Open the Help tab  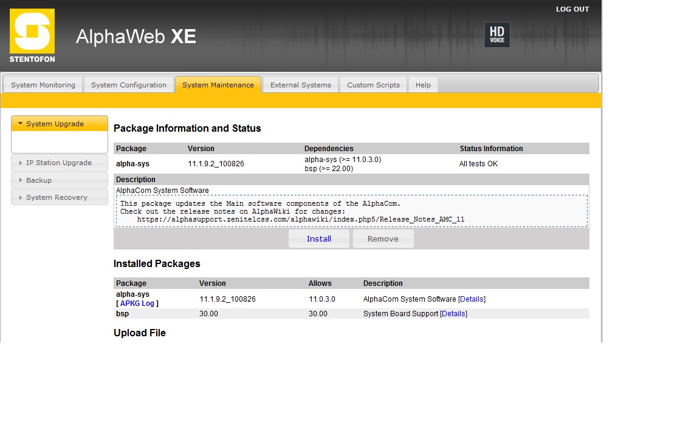click(423, 85)
